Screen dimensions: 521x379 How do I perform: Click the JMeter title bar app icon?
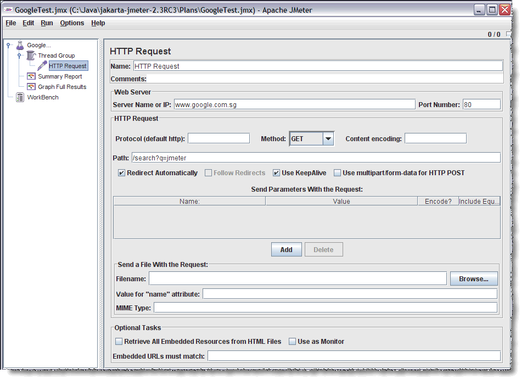[x=9, y=10]
